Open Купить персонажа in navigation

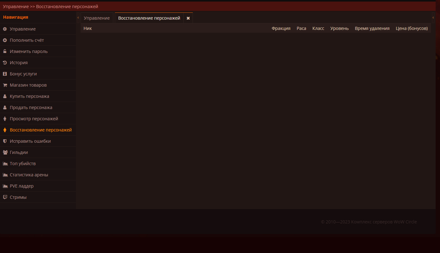coord(29,96)
